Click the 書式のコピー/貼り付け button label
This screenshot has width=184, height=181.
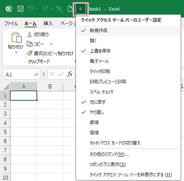[x=53, y=53]
